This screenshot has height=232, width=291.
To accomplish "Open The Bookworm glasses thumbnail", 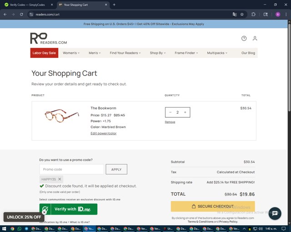I will (x=62, y=116).
